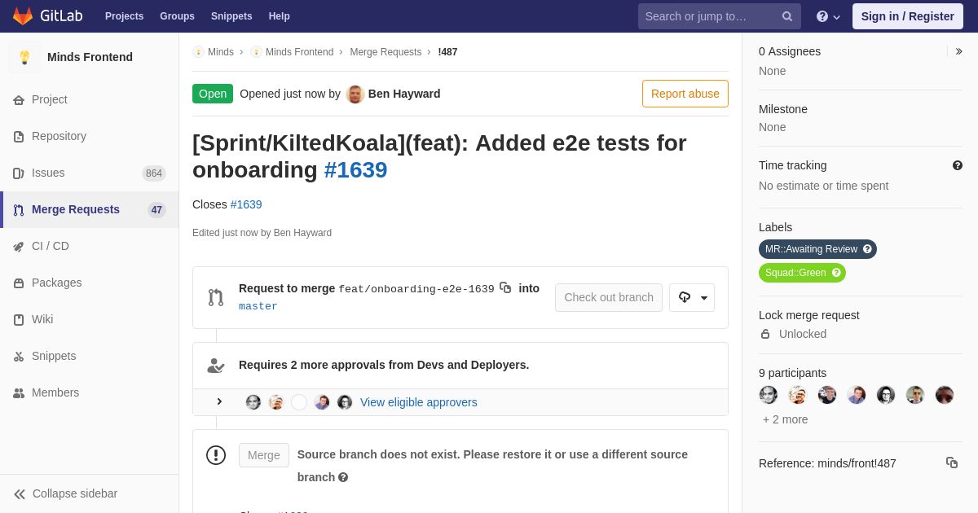Click Time tracking help icon
Viewport: 978px width, 513px height.
point(958,165)
